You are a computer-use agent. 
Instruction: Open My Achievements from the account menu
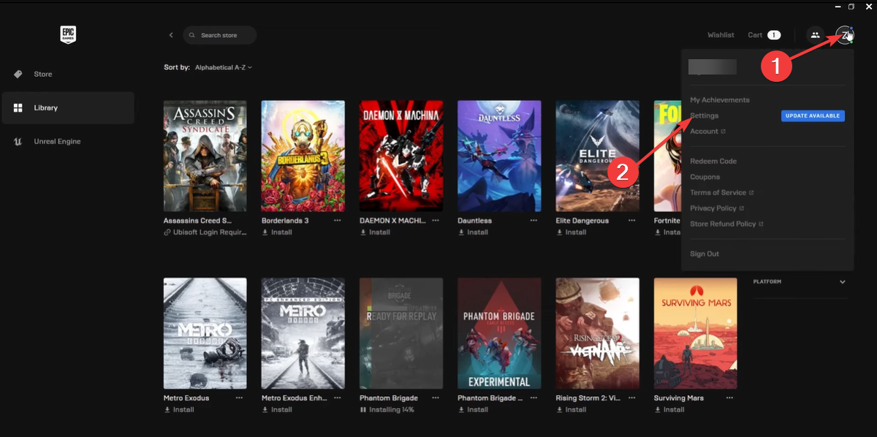[720, 99]
